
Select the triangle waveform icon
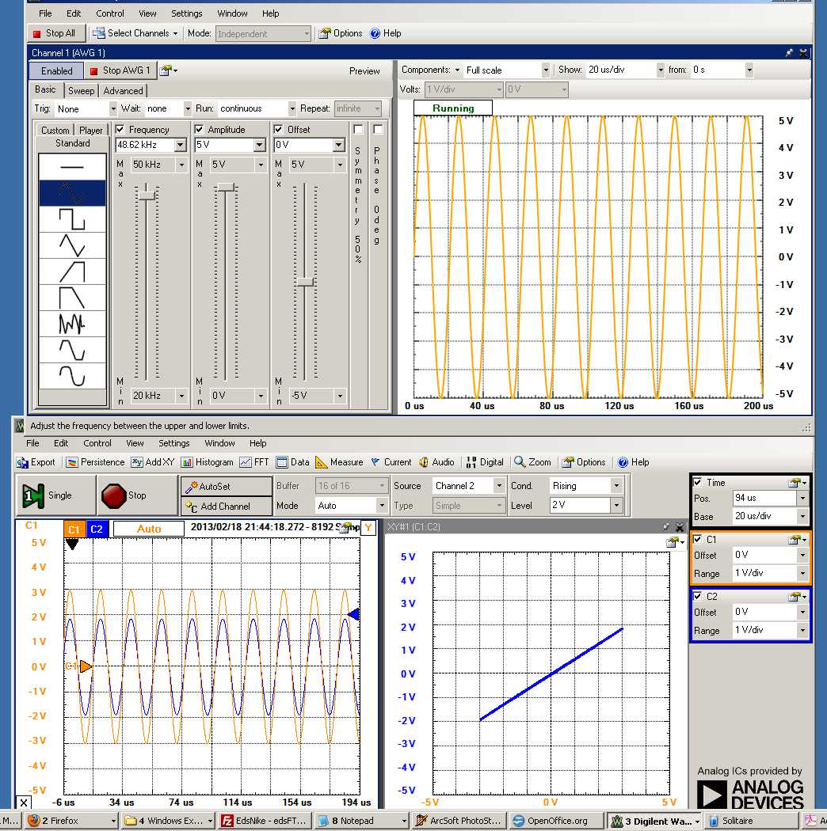click(x=72, y=245)
